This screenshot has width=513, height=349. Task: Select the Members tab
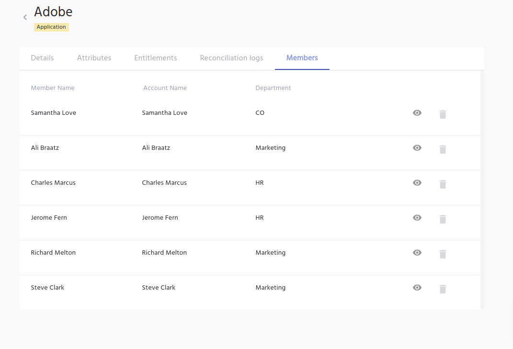coord(302,58)
